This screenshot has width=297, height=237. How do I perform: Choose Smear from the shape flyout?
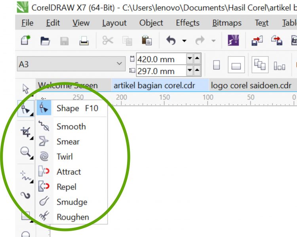(71, 141)
